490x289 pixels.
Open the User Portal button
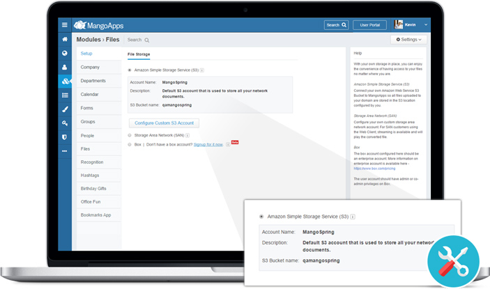point(369,25)
